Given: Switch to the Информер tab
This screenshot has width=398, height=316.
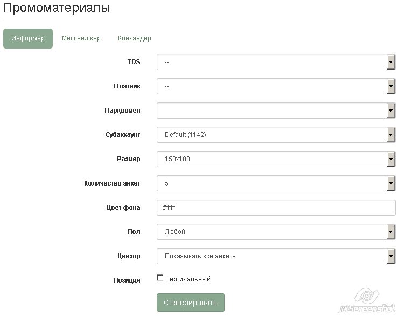Looking at the screenshot, I should coord(28,38).
